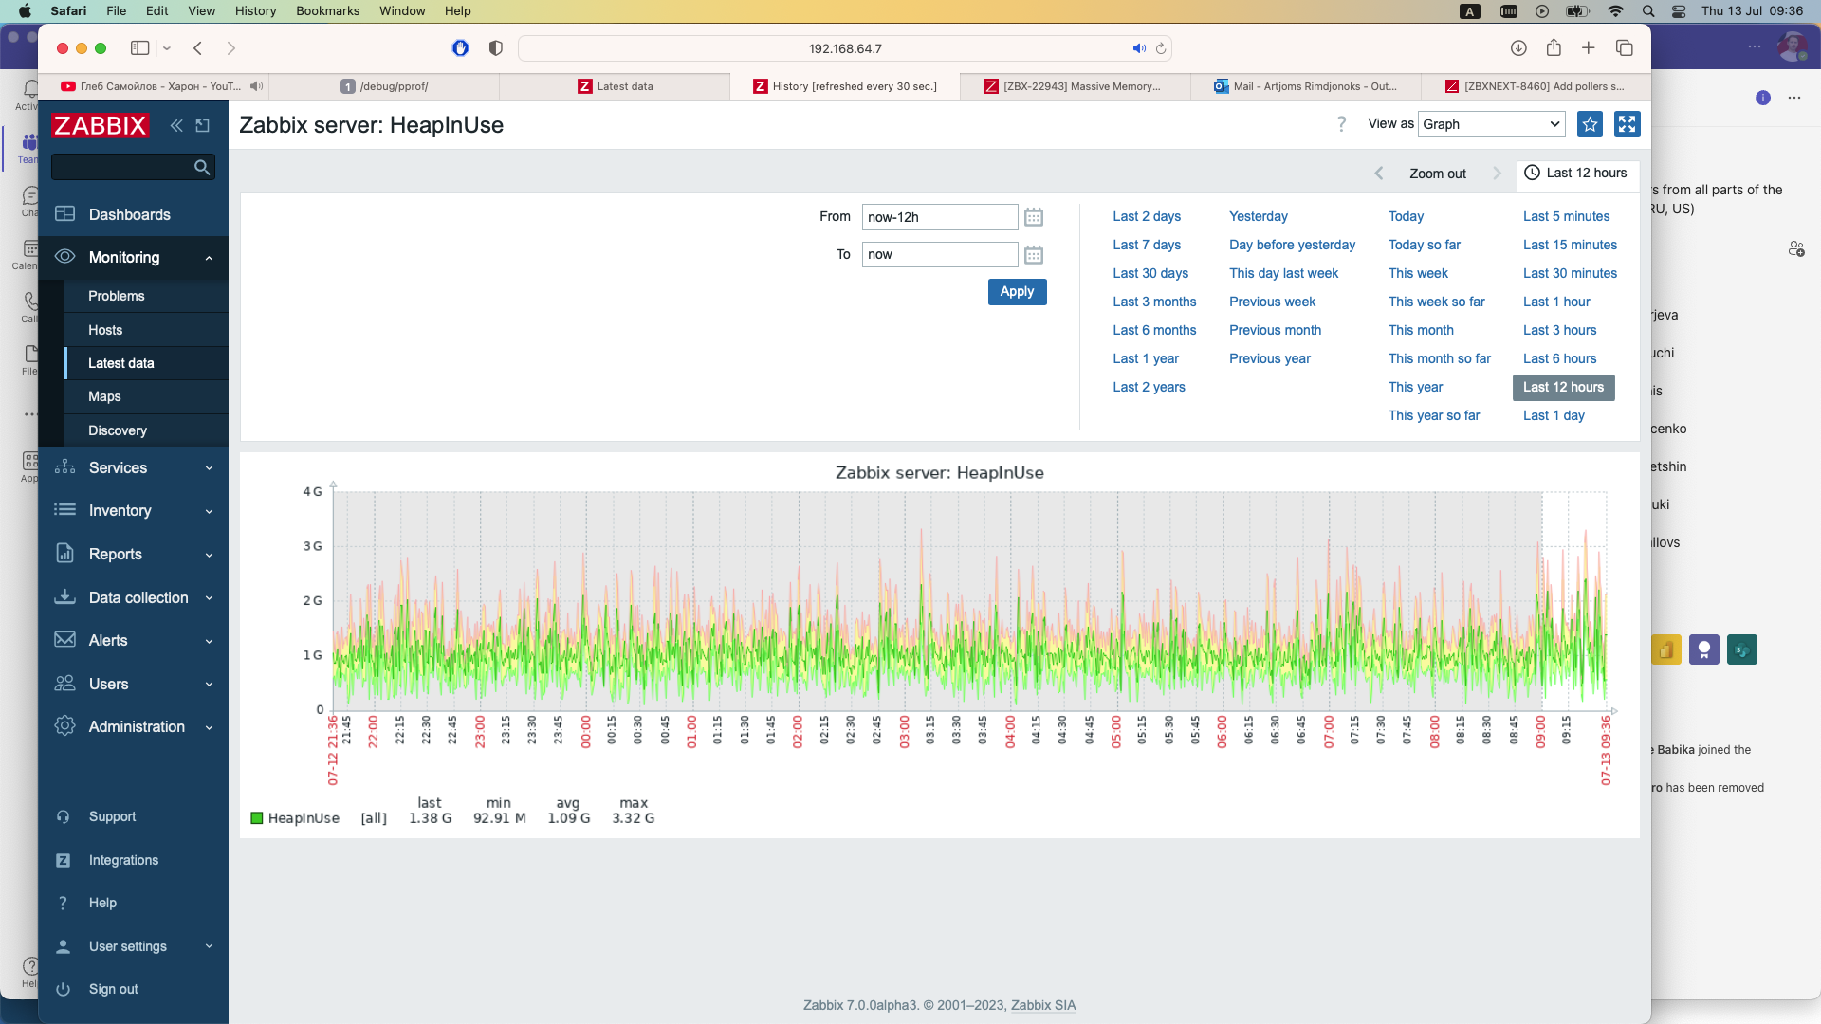Click the HeapInUse green legend swatch
Screen dimensions: 1821x1024
[257, 818]
